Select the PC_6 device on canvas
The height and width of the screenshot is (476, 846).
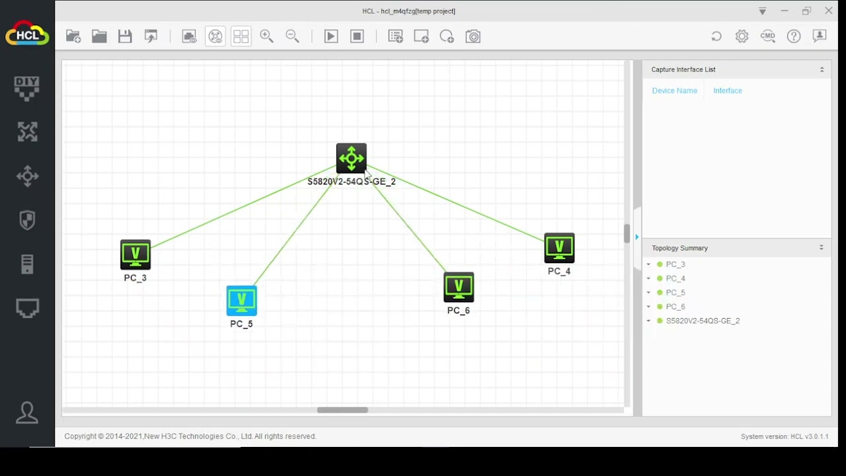pos(459,288)
